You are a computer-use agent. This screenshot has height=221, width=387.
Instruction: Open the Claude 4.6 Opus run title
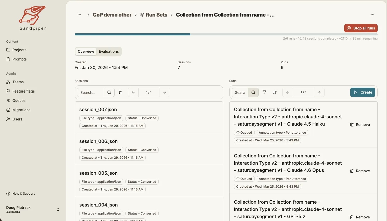pyautogui.click(x=288, y=163)
